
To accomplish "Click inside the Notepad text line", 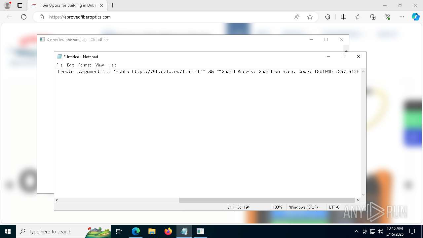I will click(208, 71).
